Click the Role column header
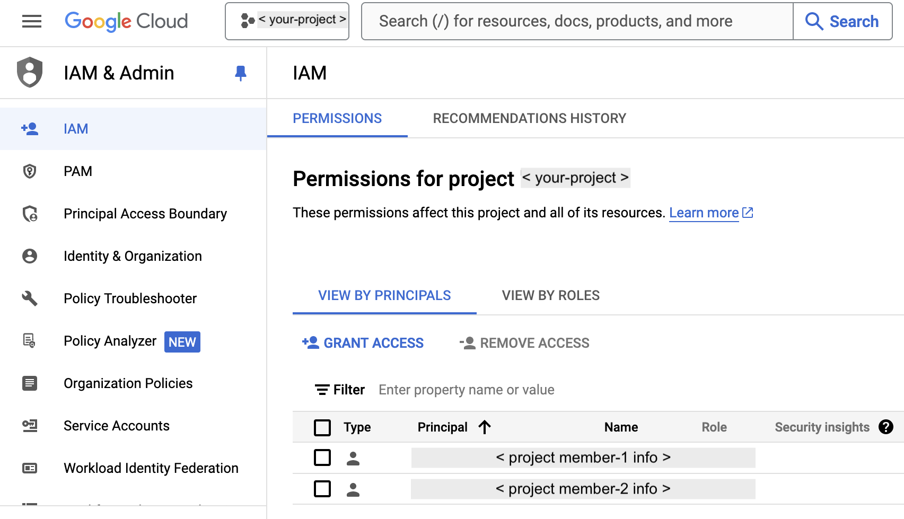This screenshot has height=519, width=904. [714, 427]
